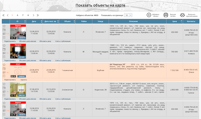Click 2-комнатная object cell

(x=67, y=90)
